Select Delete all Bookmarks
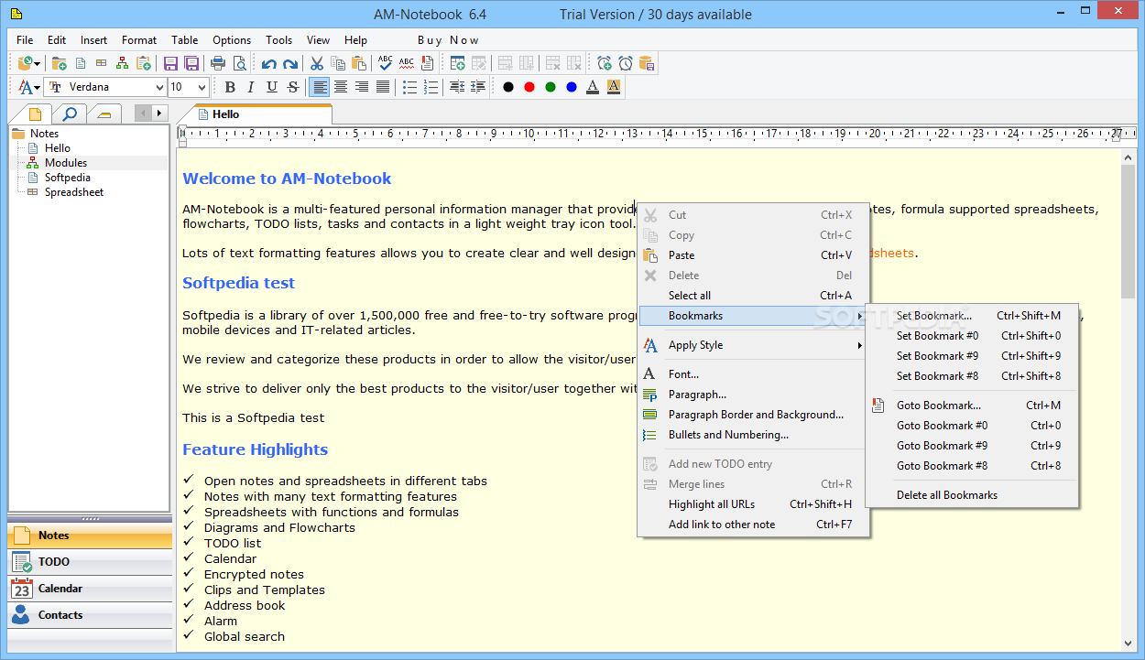The width and height of the screenshot is (1145, 660). (x=973, y=495)
